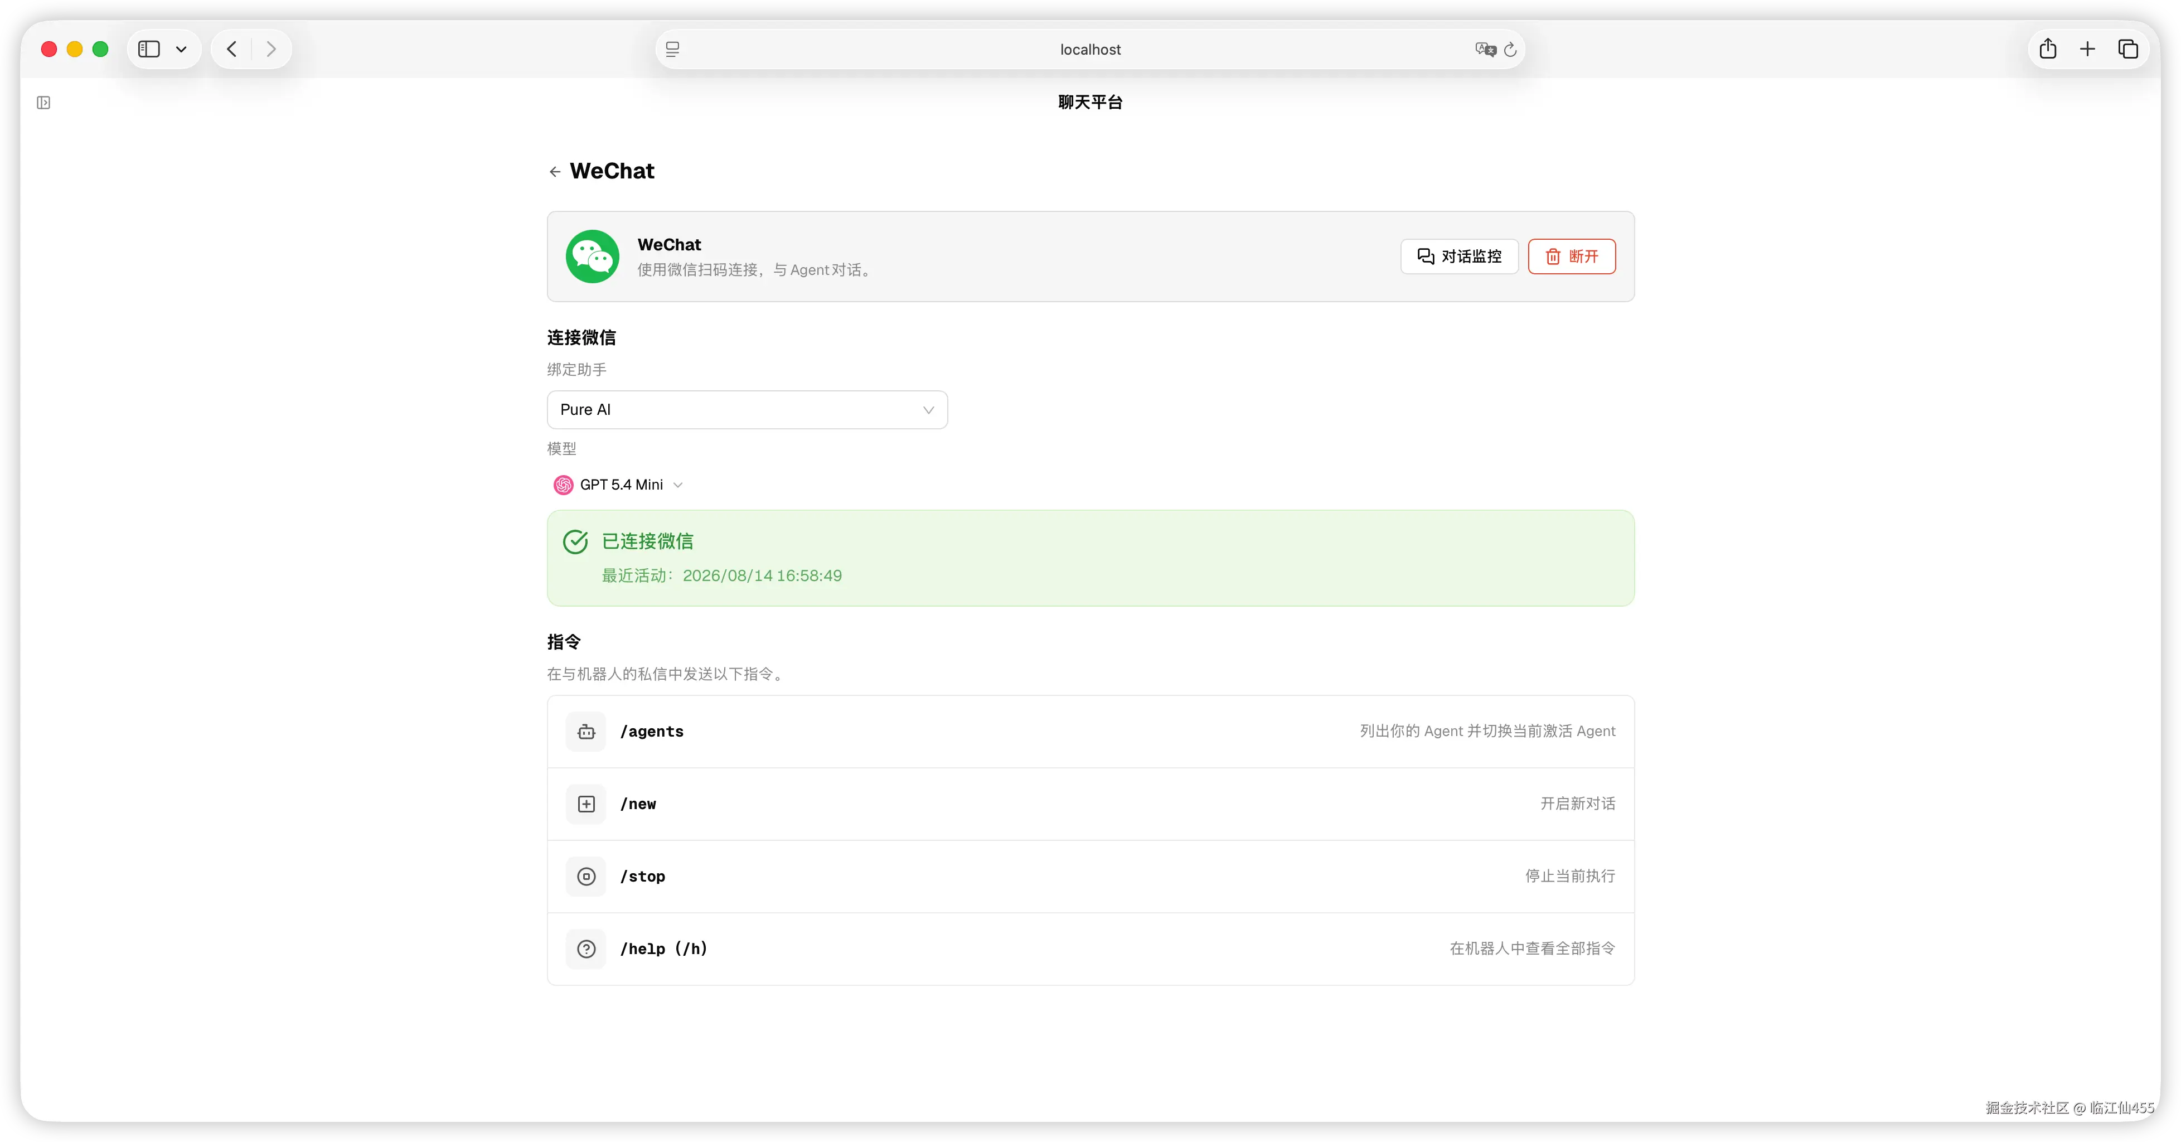Open Safari sidebar options chevron

[x=181, y=49]
